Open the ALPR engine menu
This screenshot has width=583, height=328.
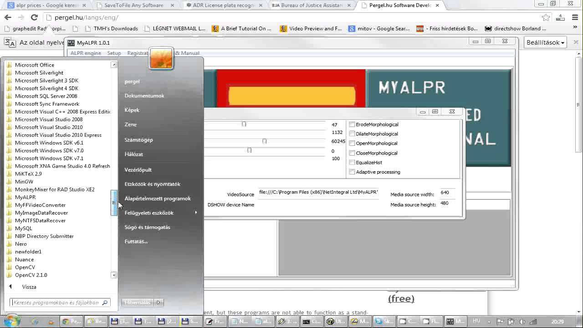pos(86,53)
